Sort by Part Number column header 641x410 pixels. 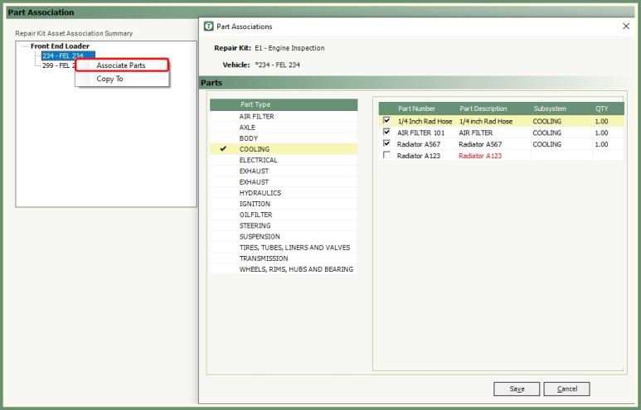(x=416, y=109)
